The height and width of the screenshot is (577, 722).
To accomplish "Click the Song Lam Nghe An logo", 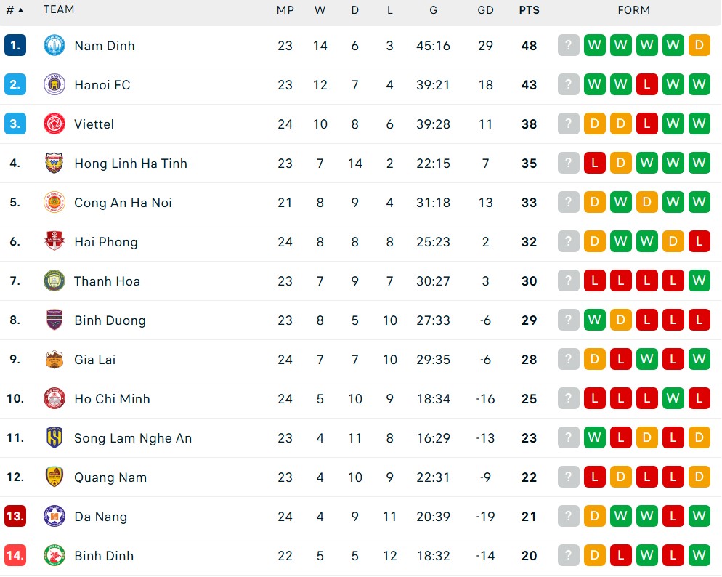I will (x=54, y=438).
